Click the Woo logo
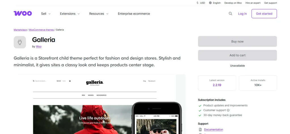 coord(23,14)
